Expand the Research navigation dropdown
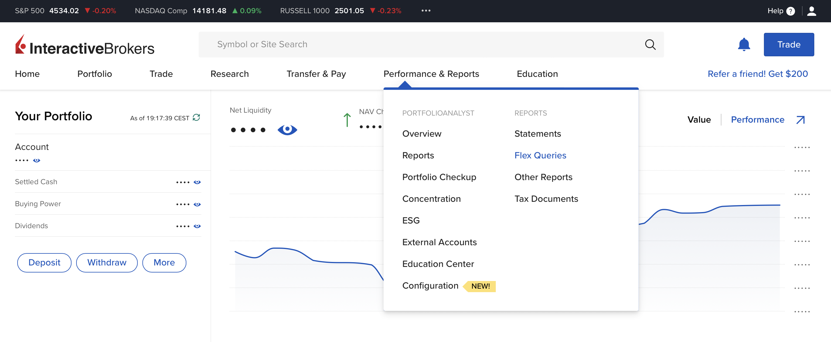Screen dimensions: 831x342 click(229, 74)
